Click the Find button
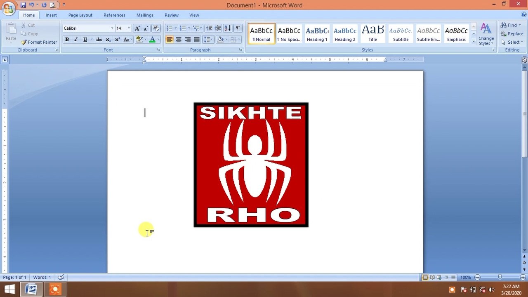 511,25
